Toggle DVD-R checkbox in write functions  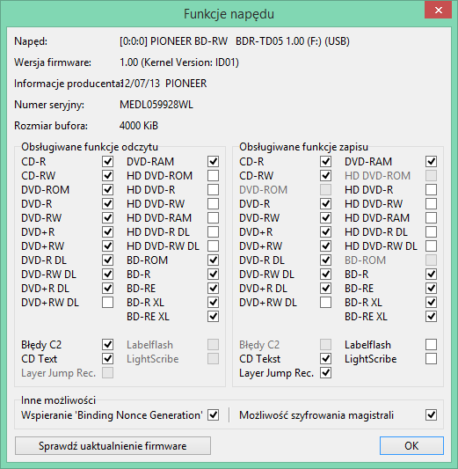(x=325, y=203)
